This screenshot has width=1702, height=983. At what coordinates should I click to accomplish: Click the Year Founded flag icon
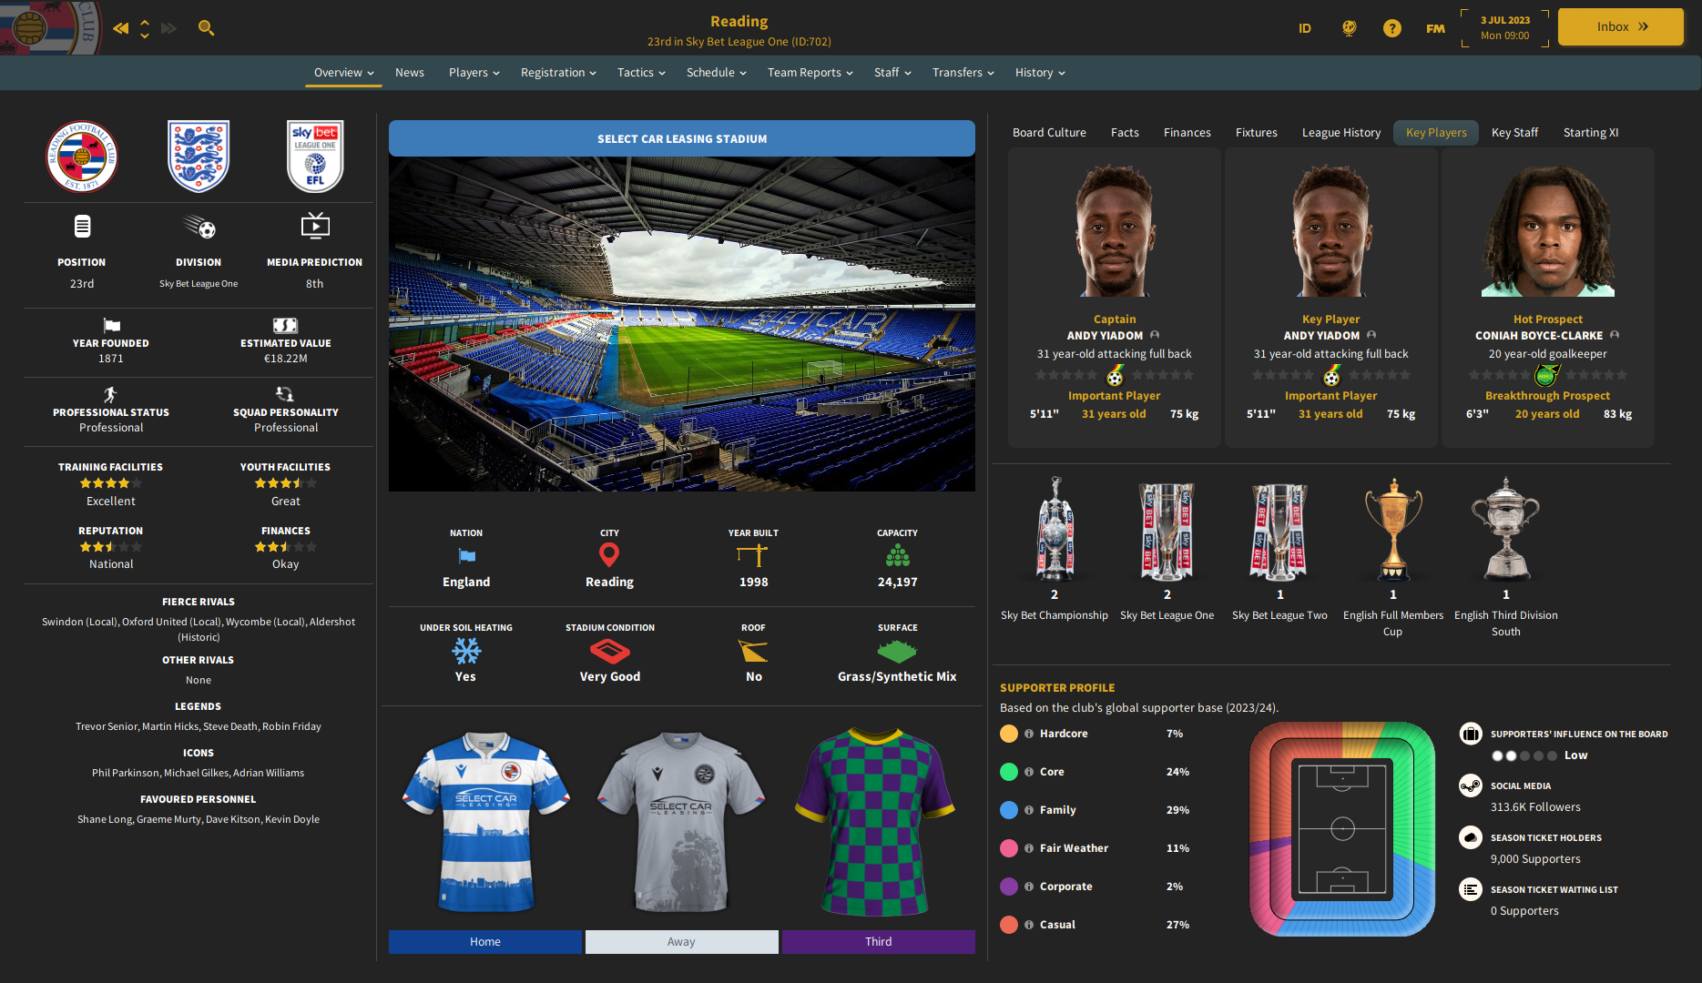[x=111, y=325]
